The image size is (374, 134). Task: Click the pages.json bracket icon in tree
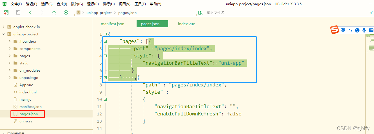pos(15,114)
